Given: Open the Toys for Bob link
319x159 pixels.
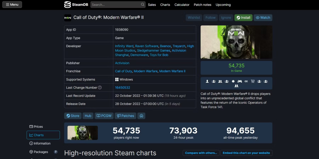Looking at the screenshot, I should click(x=159, y=55).
